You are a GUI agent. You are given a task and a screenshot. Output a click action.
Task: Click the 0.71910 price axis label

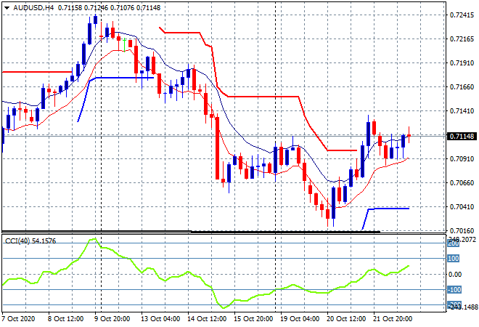click(x=462, y=62)
